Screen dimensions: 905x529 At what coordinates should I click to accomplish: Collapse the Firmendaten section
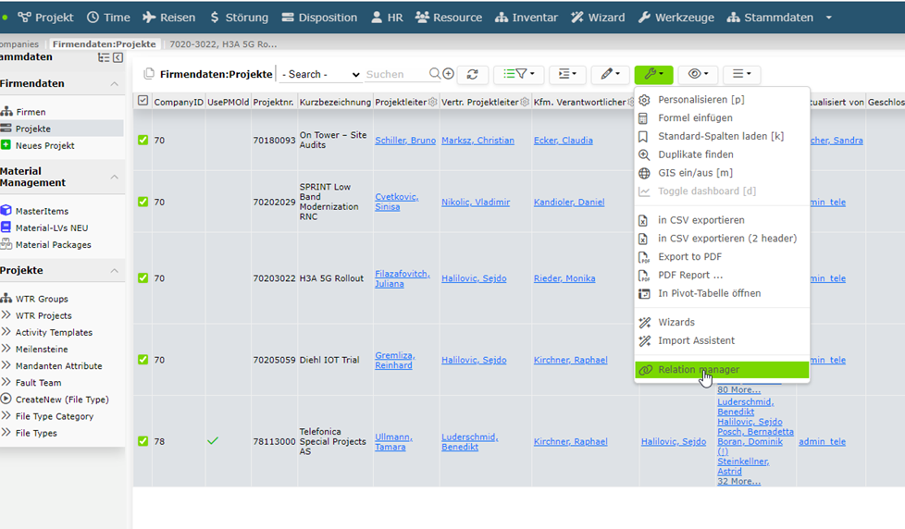click(x=114, y=84)
